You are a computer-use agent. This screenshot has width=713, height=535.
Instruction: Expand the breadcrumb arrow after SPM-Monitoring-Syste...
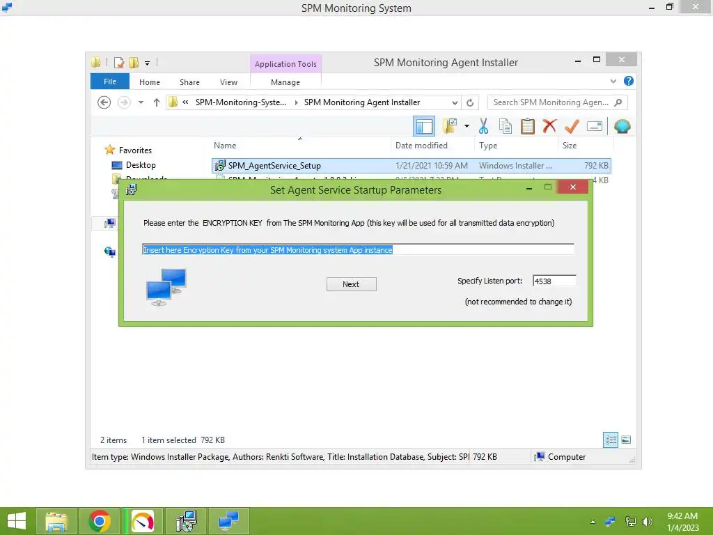click(297, 102)
